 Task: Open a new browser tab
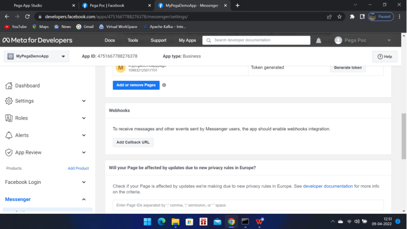237,5
